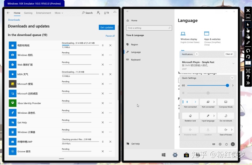Cancel the Windows 相机 pending download

pyautogui.click(x=103, y=55)
